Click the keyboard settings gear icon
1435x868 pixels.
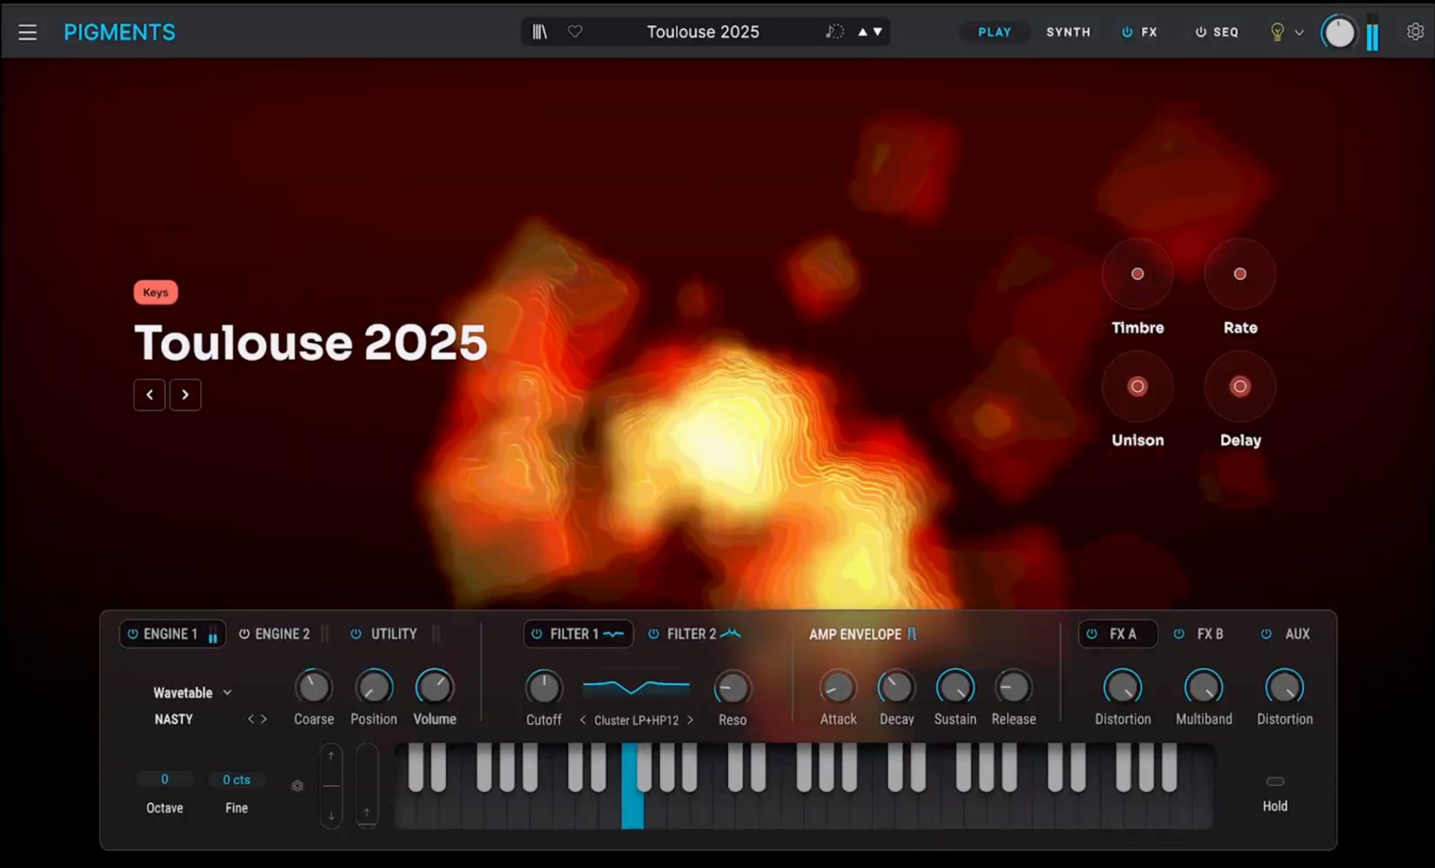(297, 786)
